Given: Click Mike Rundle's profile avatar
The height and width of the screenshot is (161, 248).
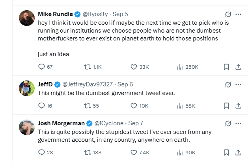Looking at the screenshot, I should coord(27,18).
